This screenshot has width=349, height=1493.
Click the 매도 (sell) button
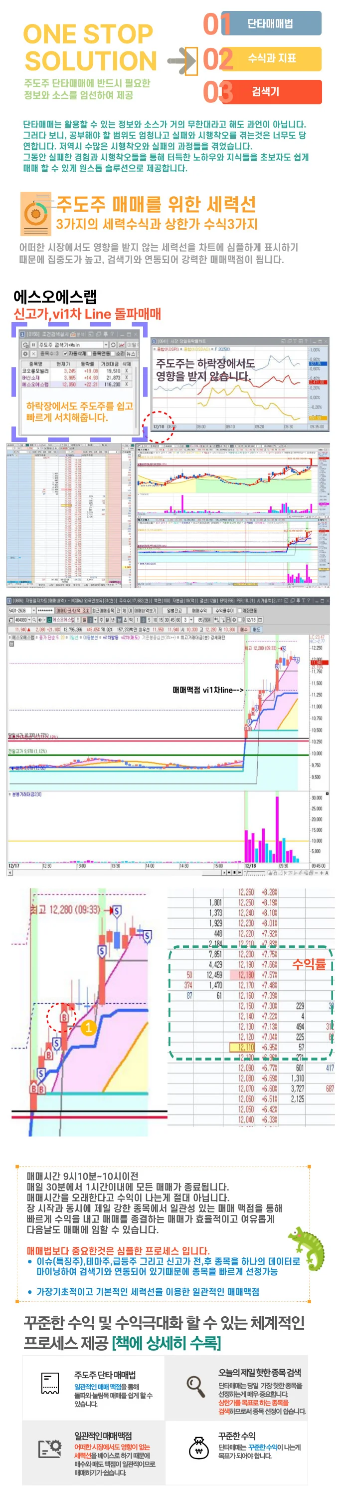(x=257, y=630)
